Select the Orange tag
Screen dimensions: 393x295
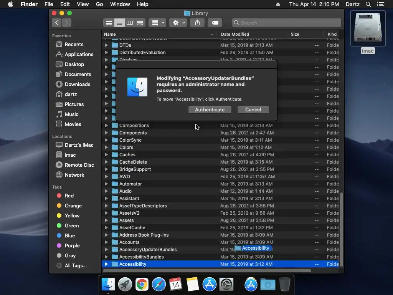pyautogui.click(x=69, y=206)
